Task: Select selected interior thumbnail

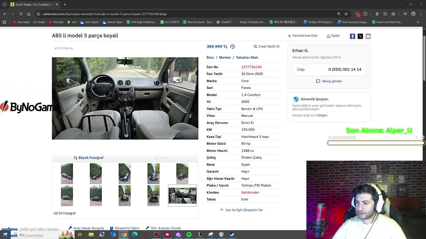Action: pos(182,196)
